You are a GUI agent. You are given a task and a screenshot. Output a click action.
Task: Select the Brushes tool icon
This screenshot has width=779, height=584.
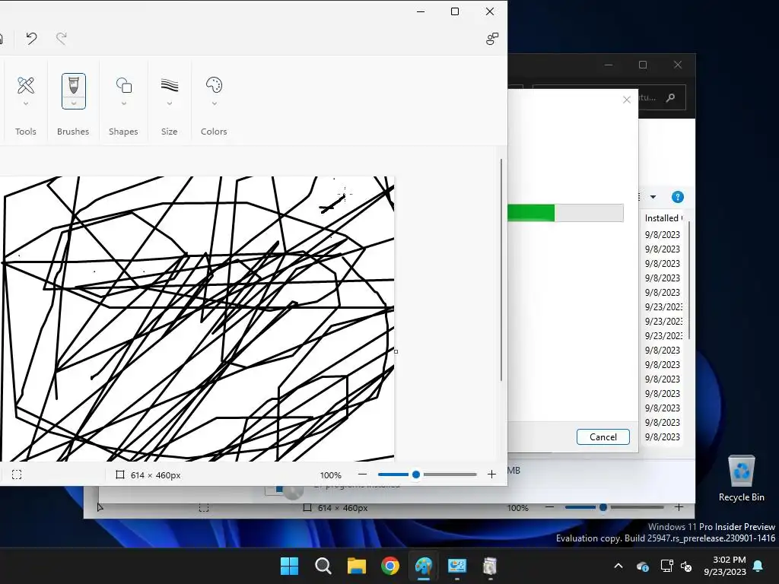coord(74,85)
